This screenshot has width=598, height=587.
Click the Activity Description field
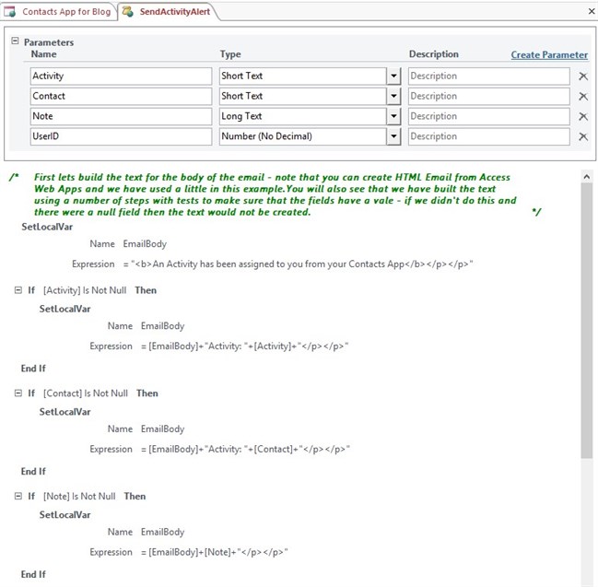[488, 76]
